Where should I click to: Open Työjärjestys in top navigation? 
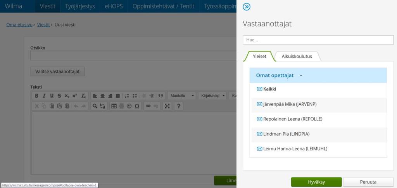click(80, 6)
